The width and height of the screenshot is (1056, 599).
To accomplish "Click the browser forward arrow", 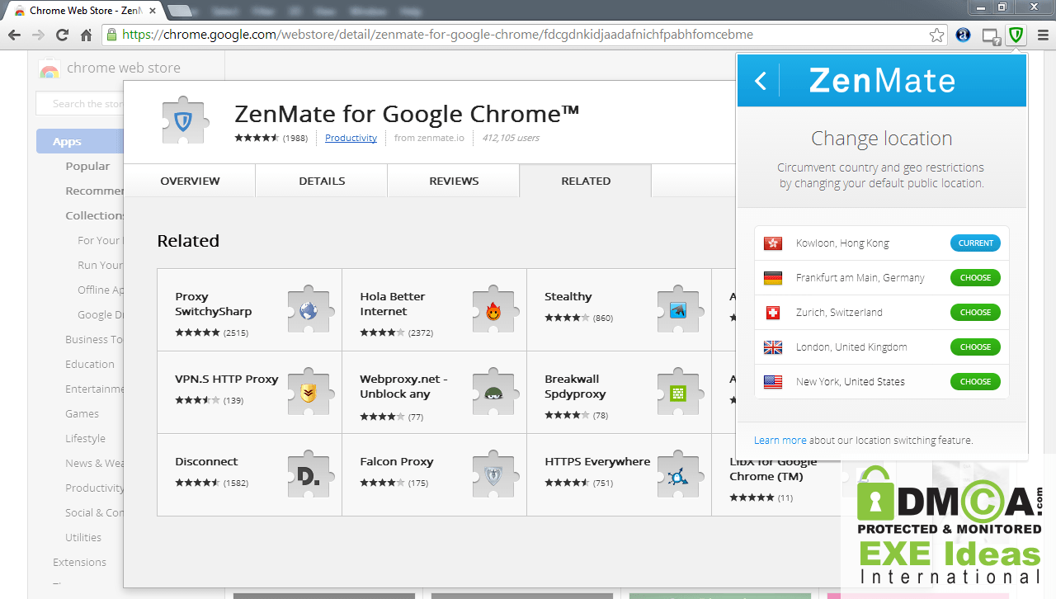I will pos(38,35).
